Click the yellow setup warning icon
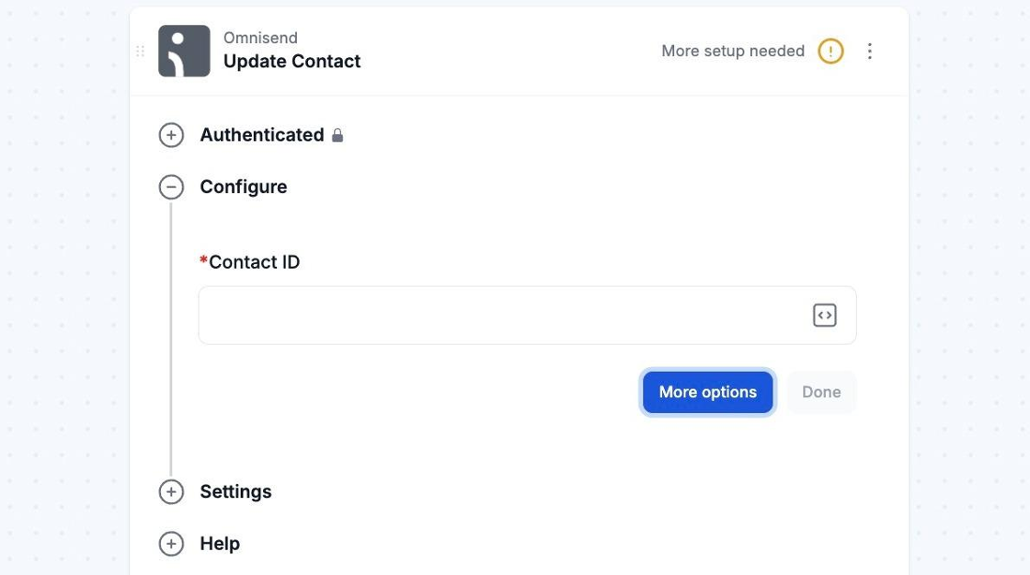Screen dimensions: 1030x575 [x=830, y=52]
